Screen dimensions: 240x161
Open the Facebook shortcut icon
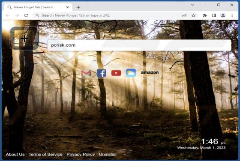pos(102,73)
